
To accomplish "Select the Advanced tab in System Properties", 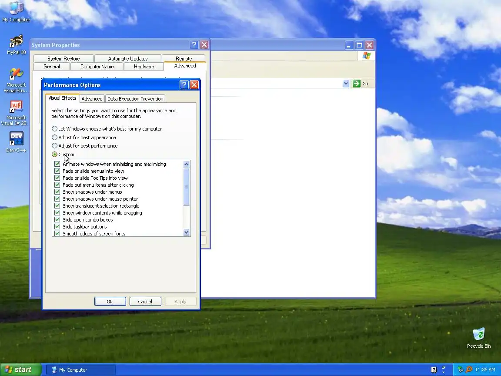I will pyautogui.click(x=185, y=66).
